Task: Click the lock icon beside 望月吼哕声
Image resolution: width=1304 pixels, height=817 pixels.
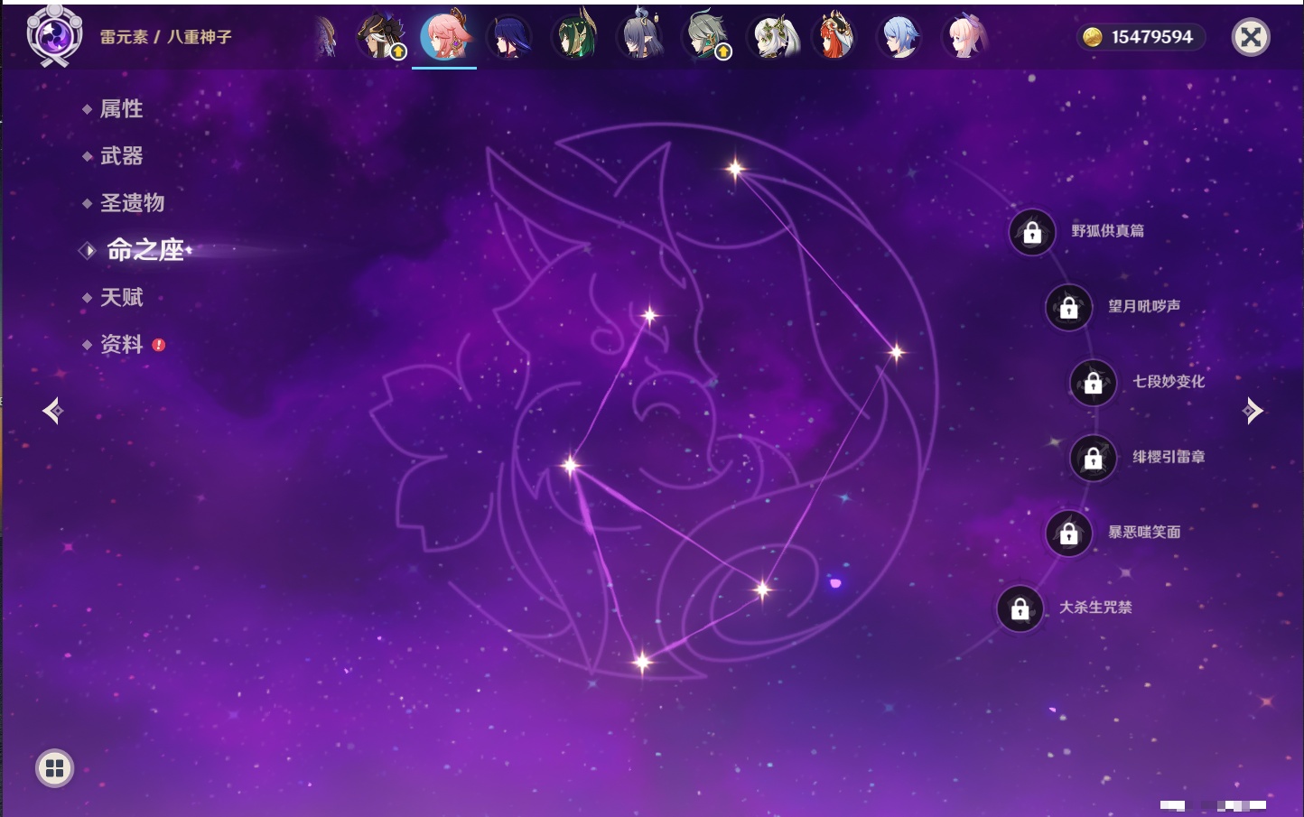Action: [x=1069, y=308]
